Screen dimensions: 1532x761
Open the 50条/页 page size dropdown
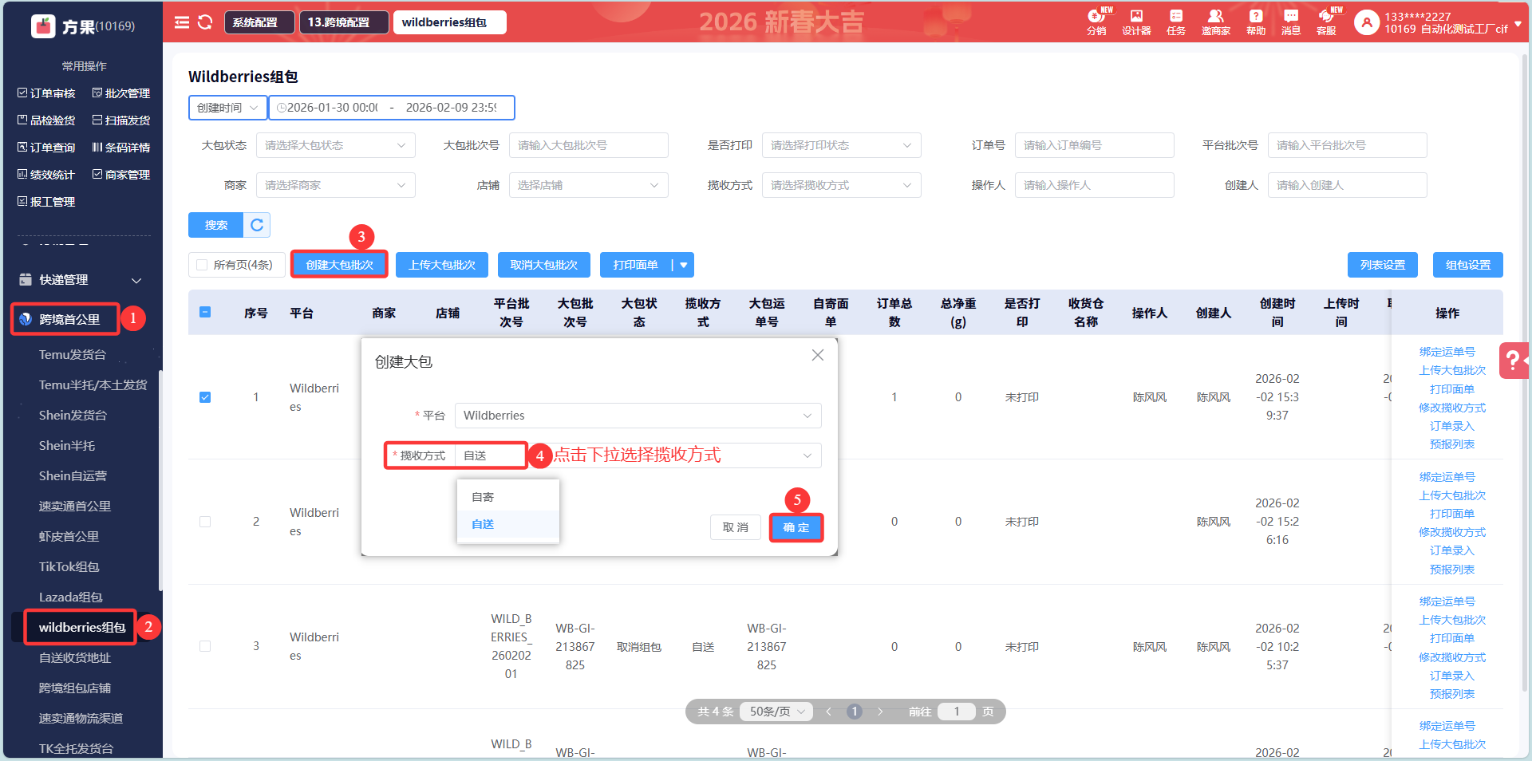pyautogui.click(x=776, y=712)
